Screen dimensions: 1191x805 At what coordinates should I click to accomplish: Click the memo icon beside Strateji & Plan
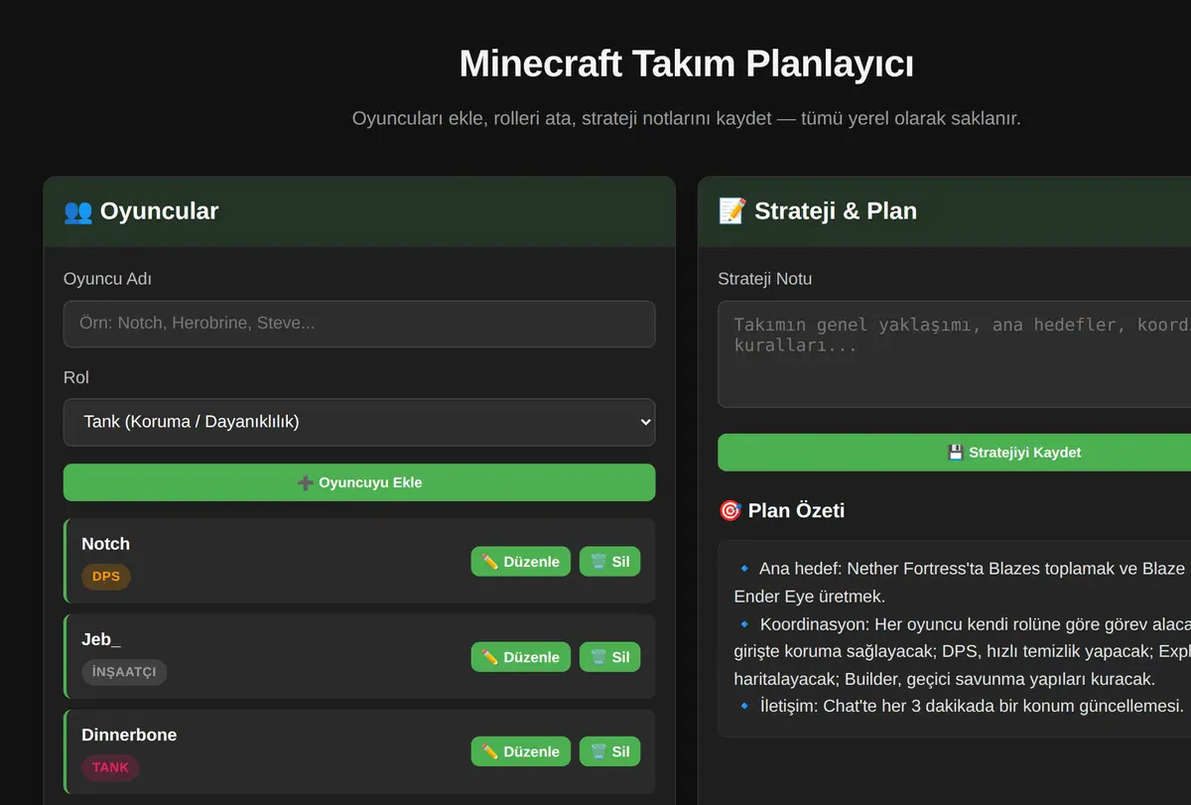pyautogui.click(x=732, y=211)
